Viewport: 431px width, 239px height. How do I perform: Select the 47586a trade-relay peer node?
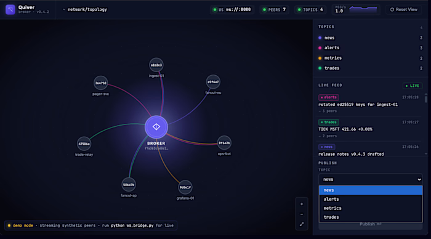pyautogui.click(x=84, y=144)
